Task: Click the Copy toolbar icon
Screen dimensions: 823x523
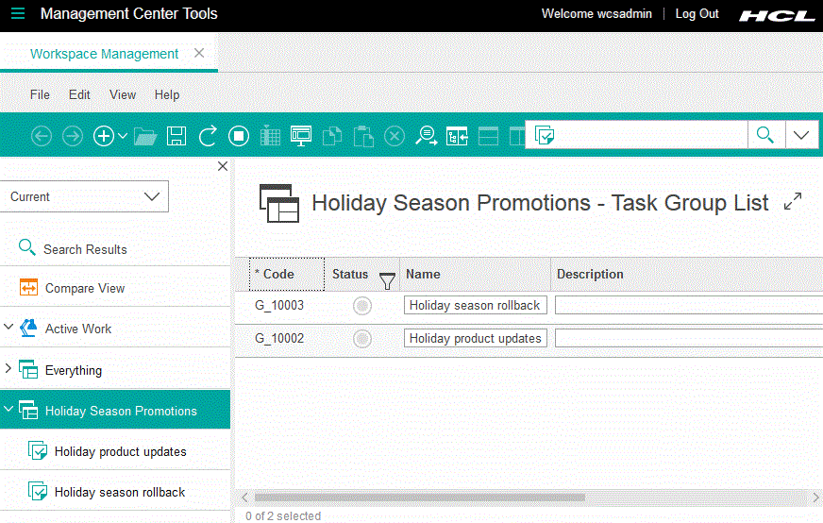Action: coord(332,136)
